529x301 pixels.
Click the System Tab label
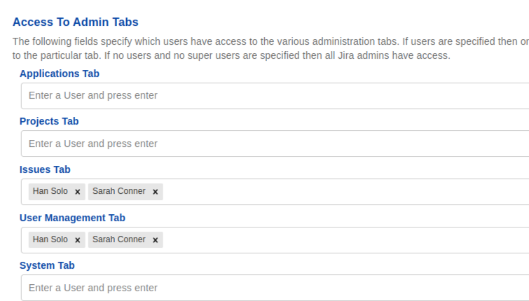point(47,265)
